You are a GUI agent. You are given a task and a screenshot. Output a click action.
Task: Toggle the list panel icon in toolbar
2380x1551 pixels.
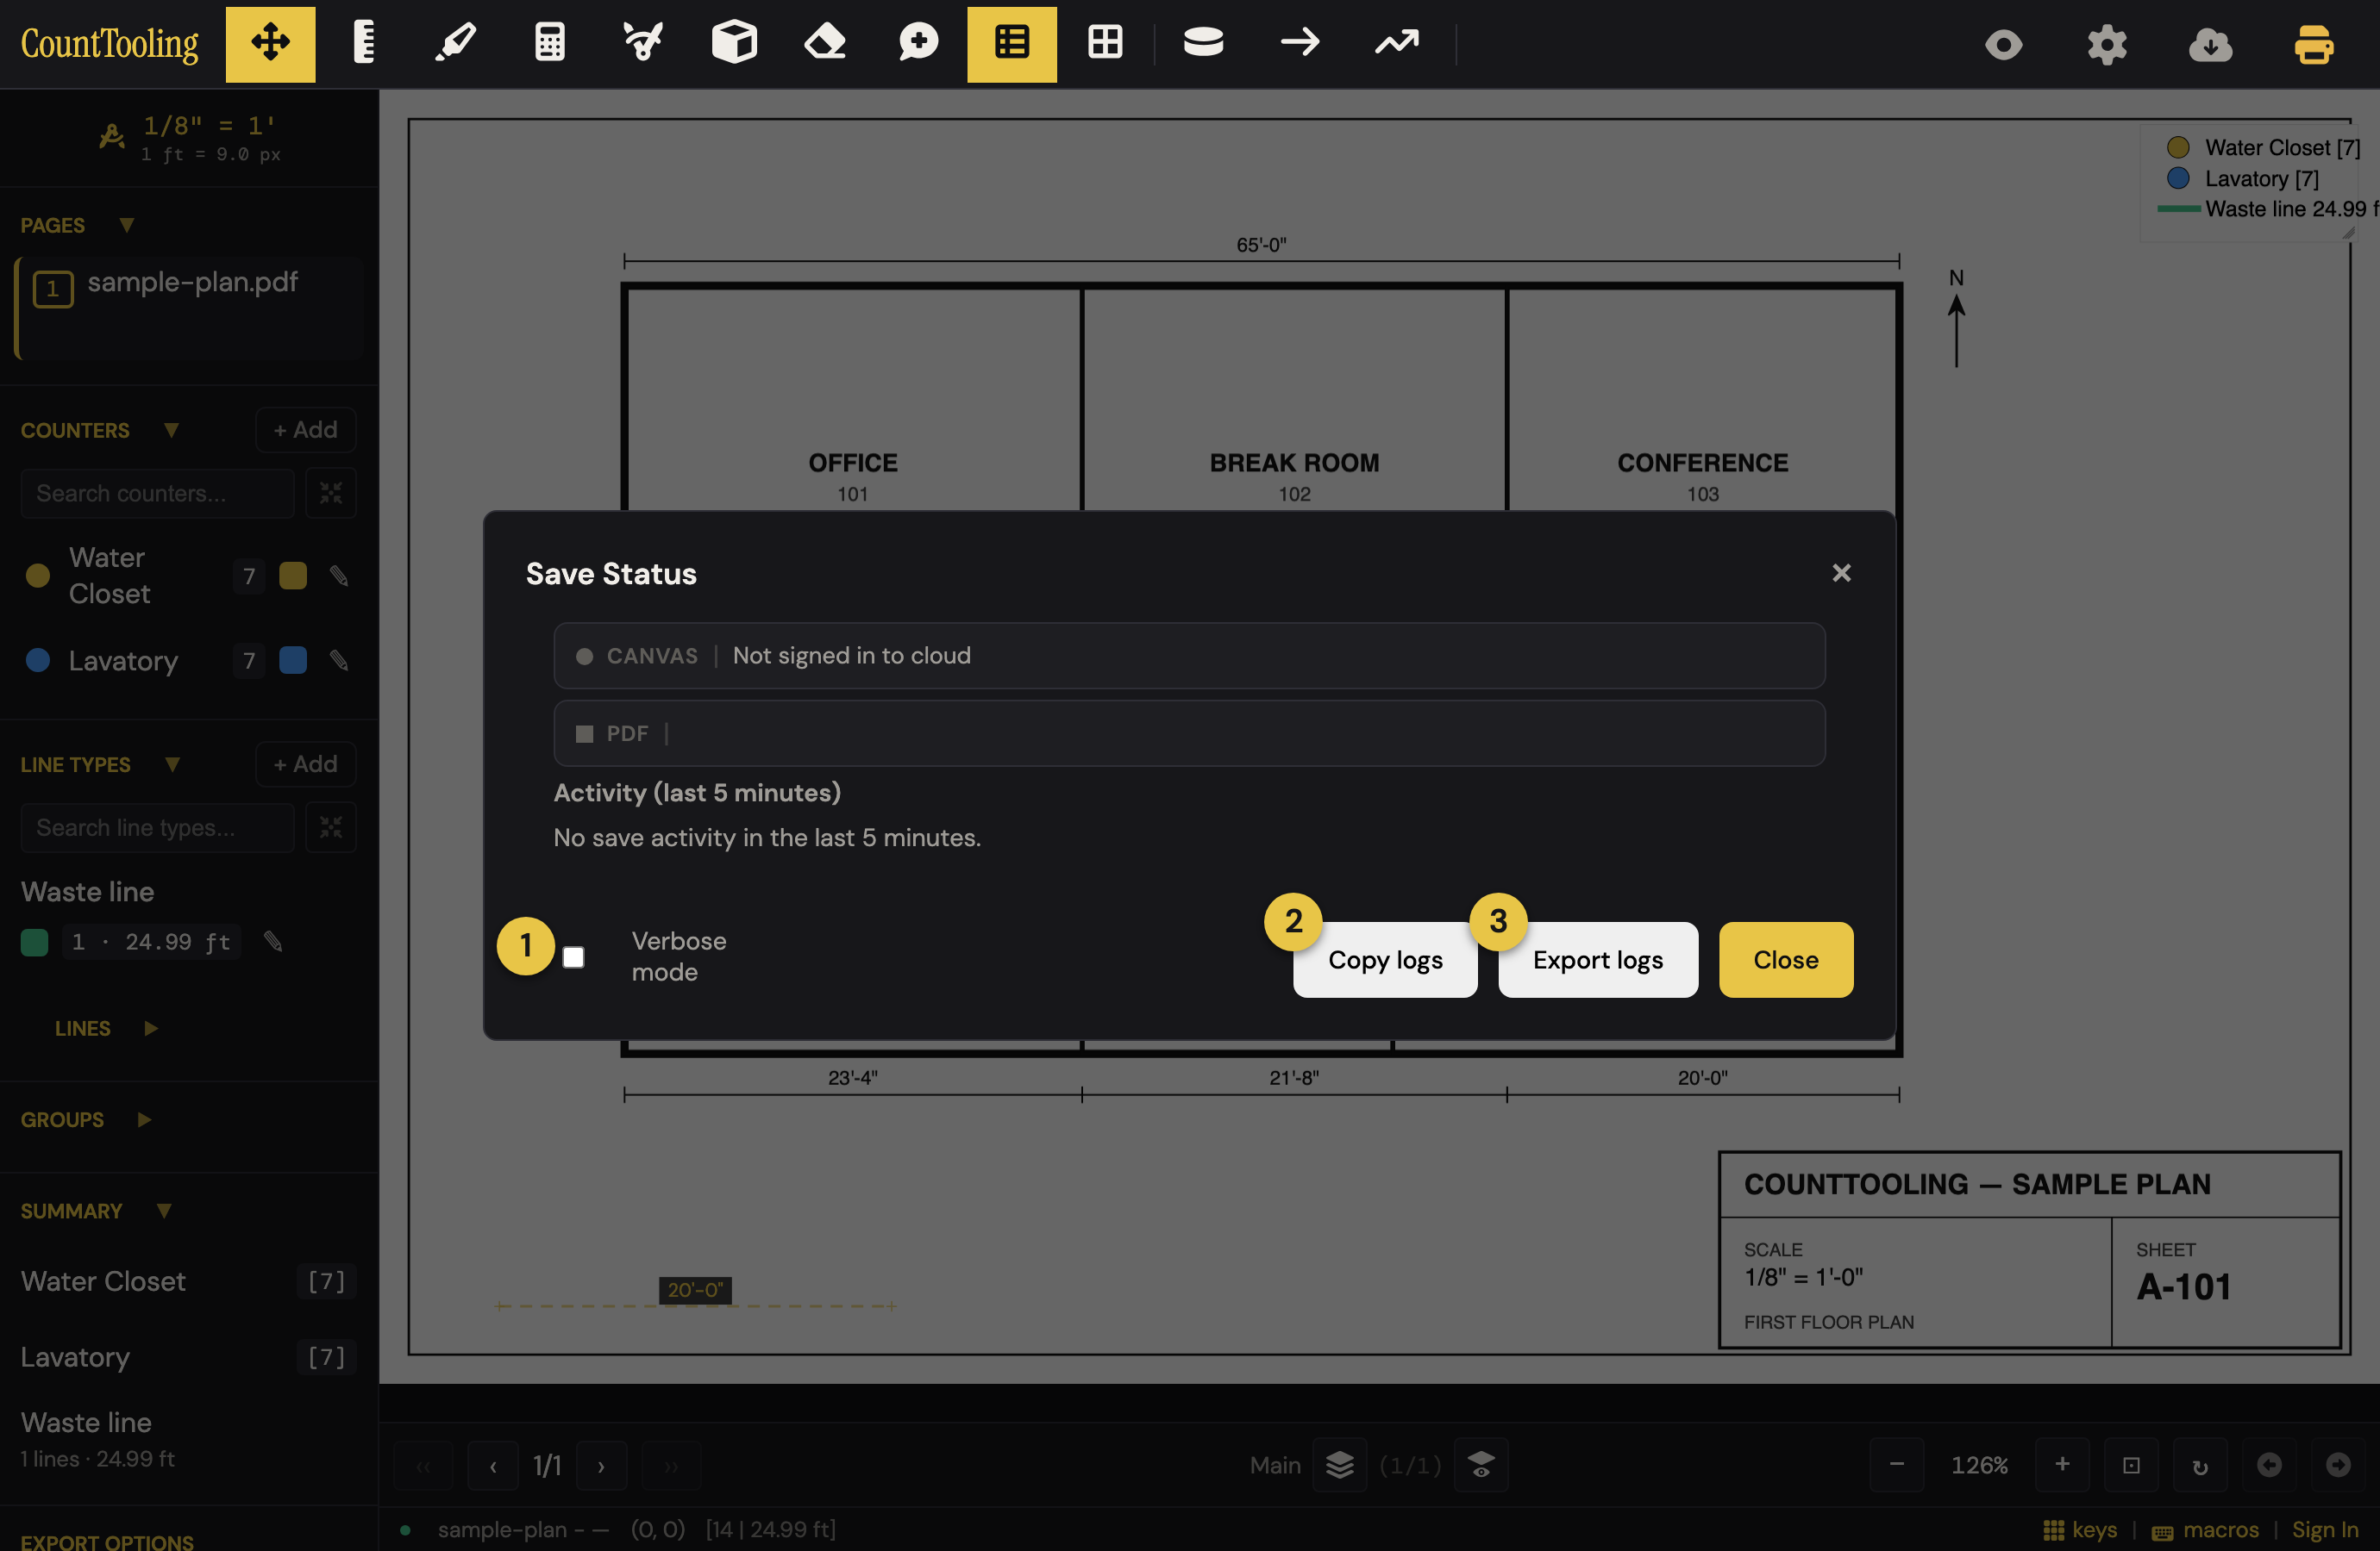click(x=1011, y=44)
